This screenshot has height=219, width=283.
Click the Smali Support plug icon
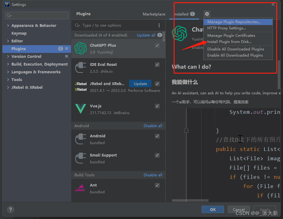click(x=81, y=158)
